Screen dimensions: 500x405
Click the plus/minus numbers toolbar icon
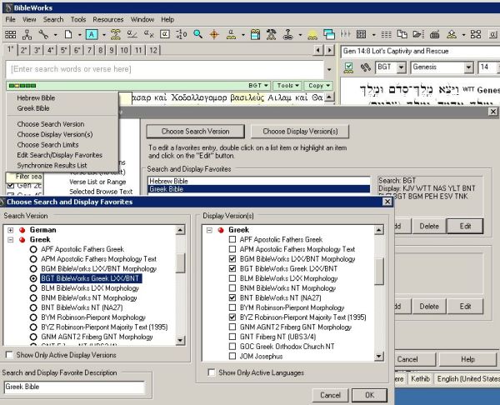click(182, 34)
